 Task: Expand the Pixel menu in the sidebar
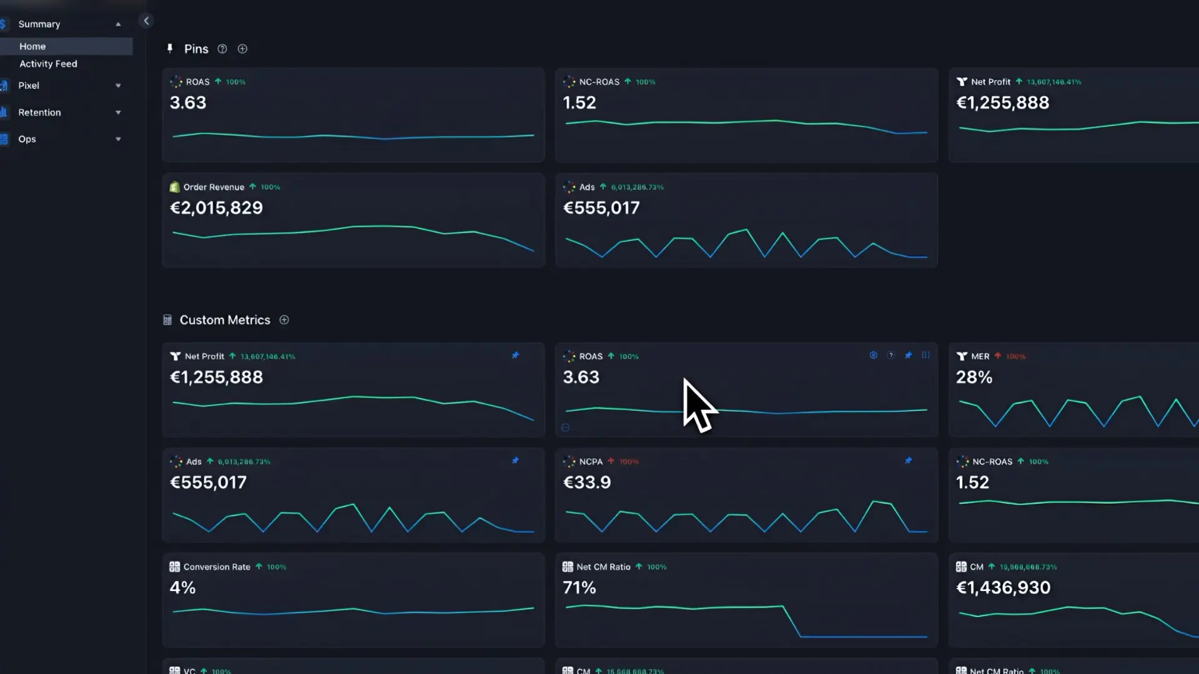coord(118,85)
